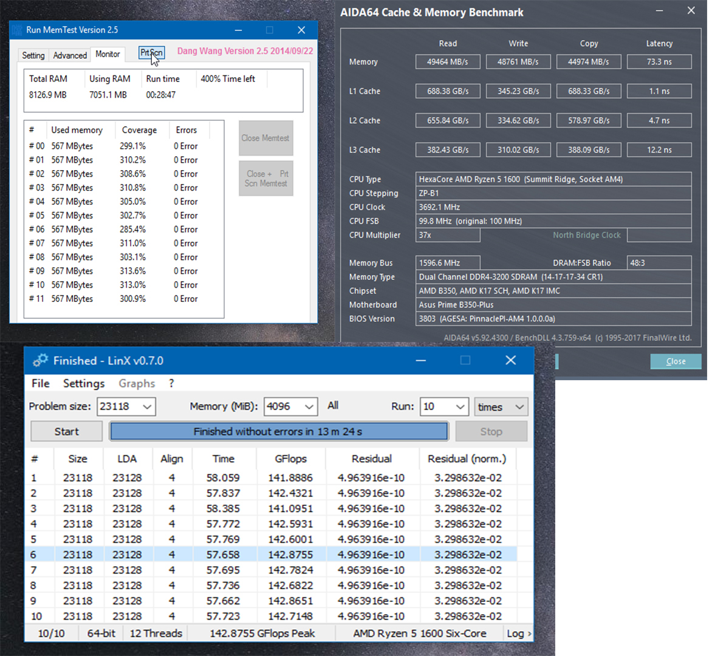Select LinX result row 1 with 141.8886 GFlops
The height and width of the screenshot is (656, 712).
click(x=271, y=477)
